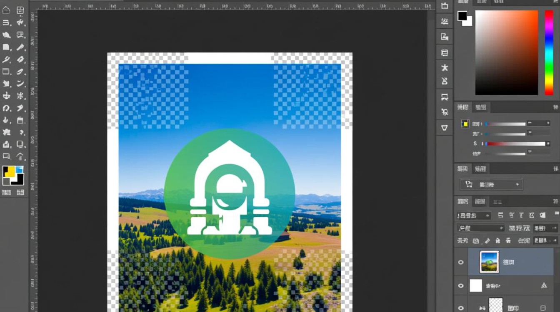Select the rectangle frame tool in the left toolbar
Screen dimensions: 560x312
[x=6, y=72]
